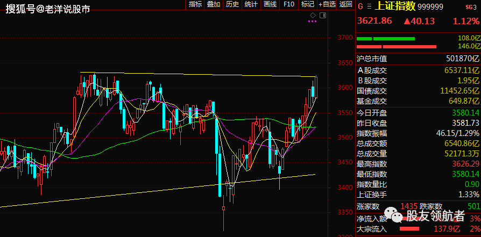Click the green buy volume bar
Image resolution: width=481 pixels, height=237 pixels.
point(386,39)
